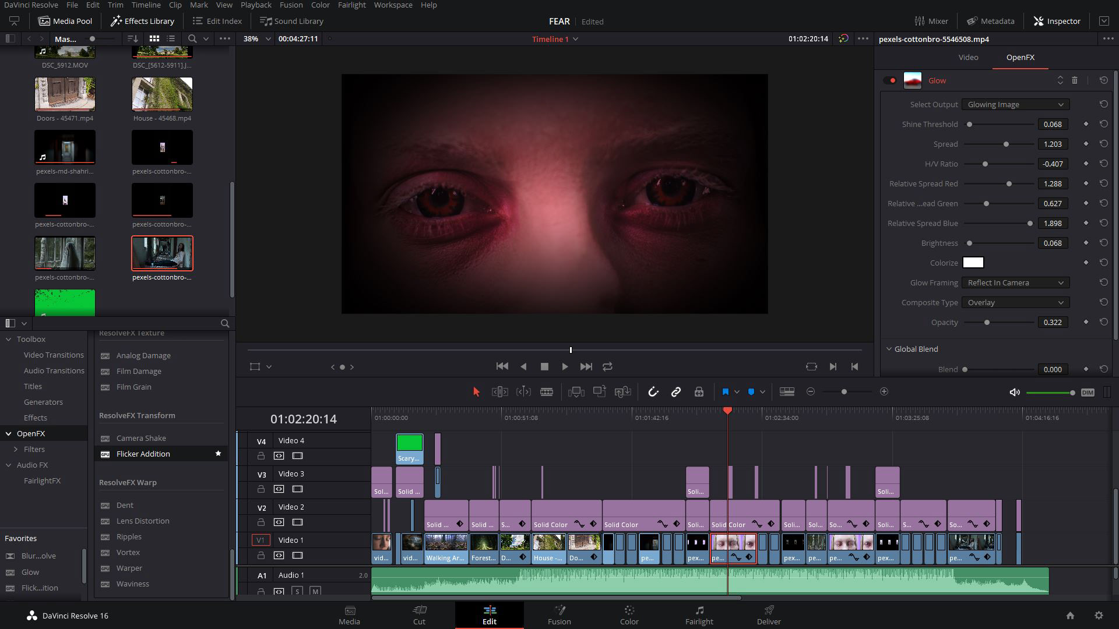Open the Select Output dropdown
This screenshot has width=1119, height=629.
tap(1015, 104)
